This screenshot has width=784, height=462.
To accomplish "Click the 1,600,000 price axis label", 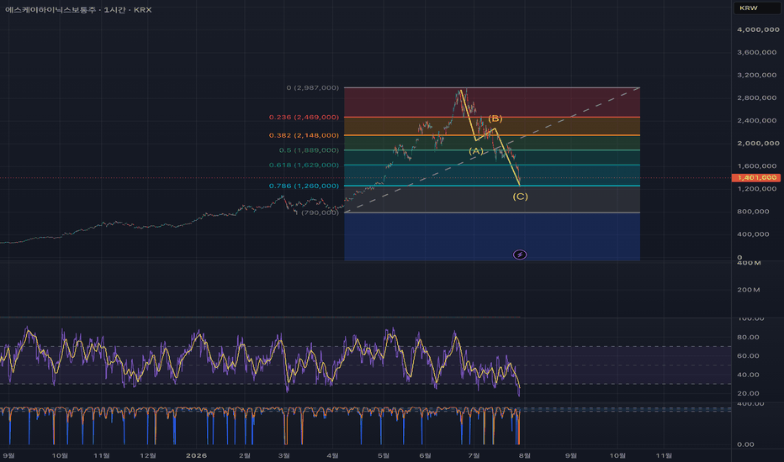I will (x=756, y=165).
